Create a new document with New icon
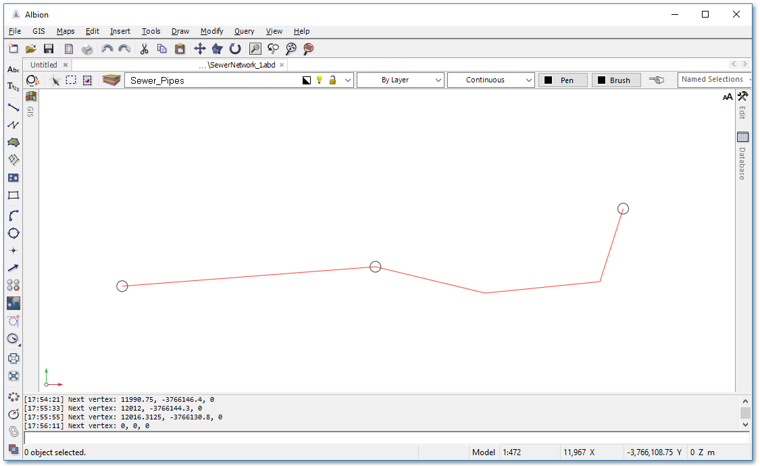Image resolution: width=760 pixels, height=468 pixels. [13, 49]
